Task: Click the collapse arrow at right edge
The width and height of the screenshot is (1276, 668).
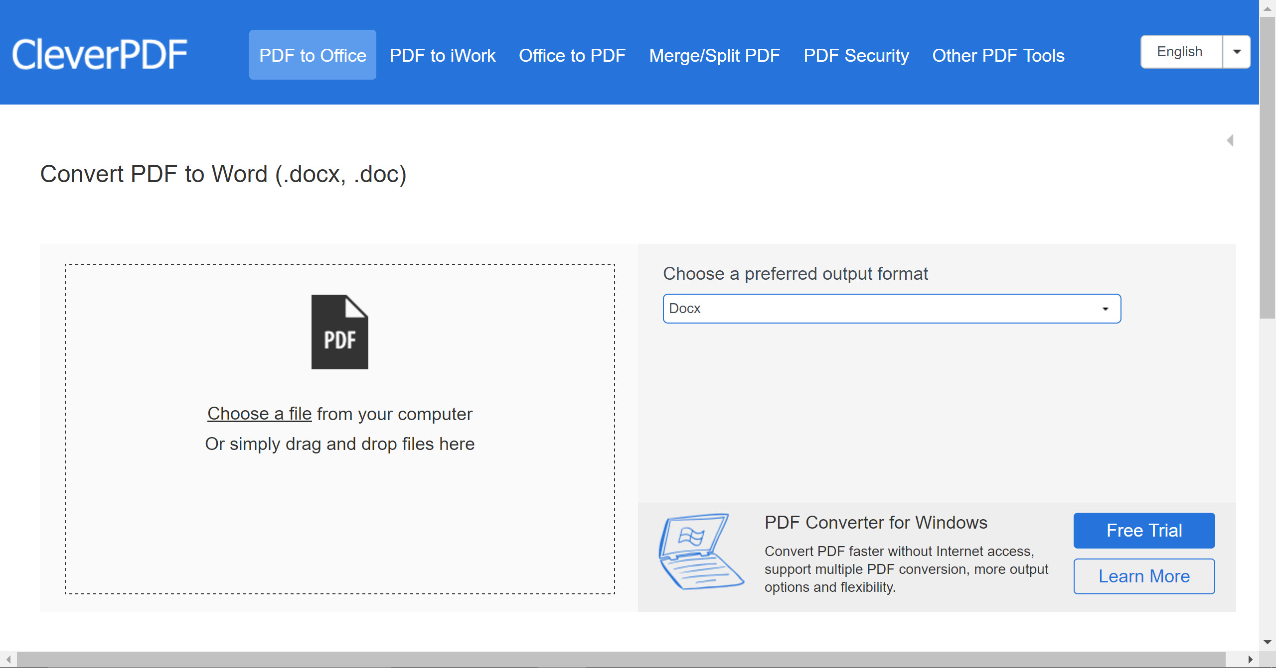Action: (1230, 140)
